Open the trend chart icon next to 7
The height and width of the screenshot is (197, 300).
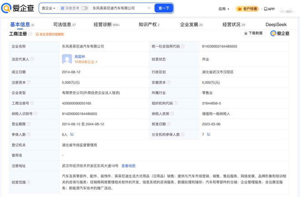[x=209, y=134]
